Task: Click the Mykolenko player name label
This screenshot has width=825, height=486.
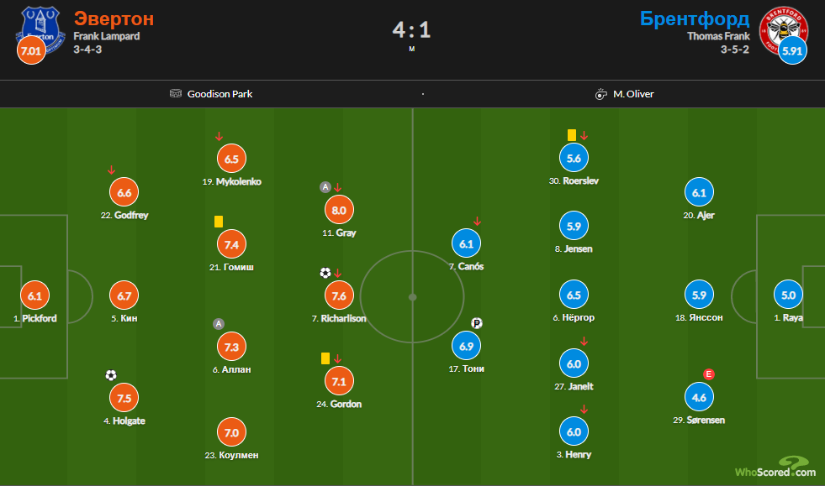Action: tap(232, 181)
